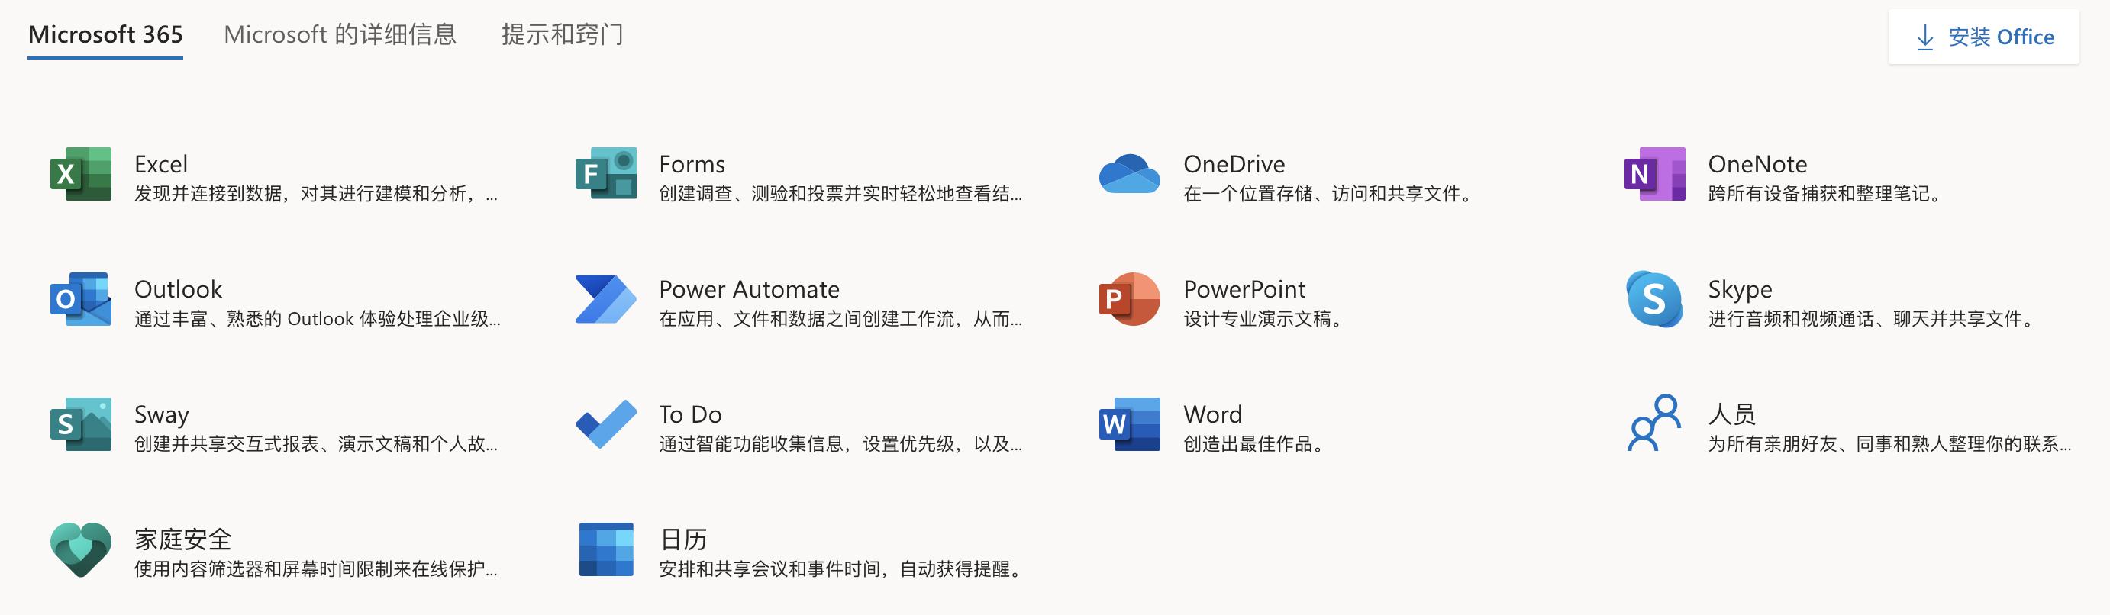2110x615 pixels.
Task: Switch to Microsoft 的详细信息 tab
Action: (x=340, y=34)
